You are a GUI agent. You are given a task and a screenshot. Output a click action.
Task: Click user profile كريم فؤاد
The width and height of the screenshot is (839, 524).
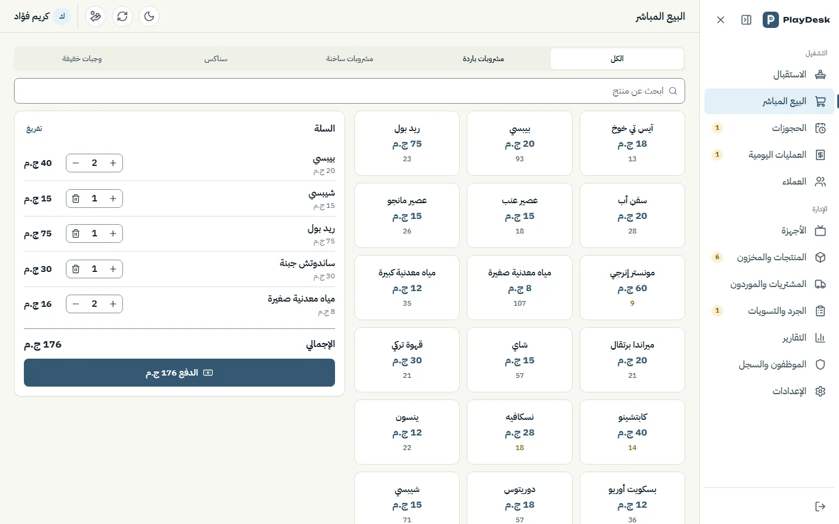42,16
